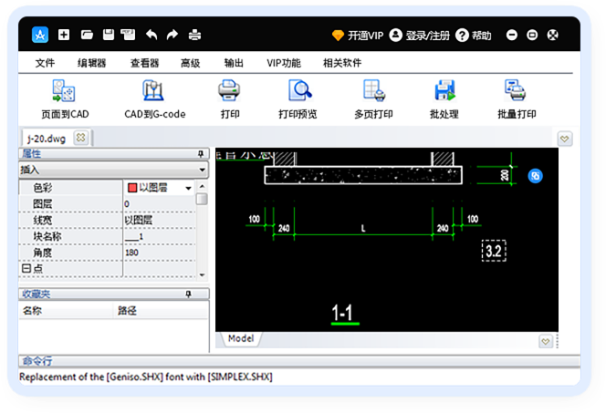This screenshot has width=606, height=413.
Task: Click the save disk icon in title bar
Action: tap(109, 36)
